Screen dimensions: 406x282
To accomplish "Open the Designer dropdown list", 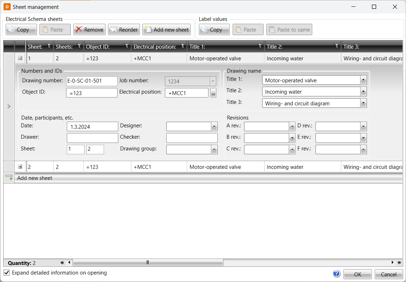I will tap(214, 127).
